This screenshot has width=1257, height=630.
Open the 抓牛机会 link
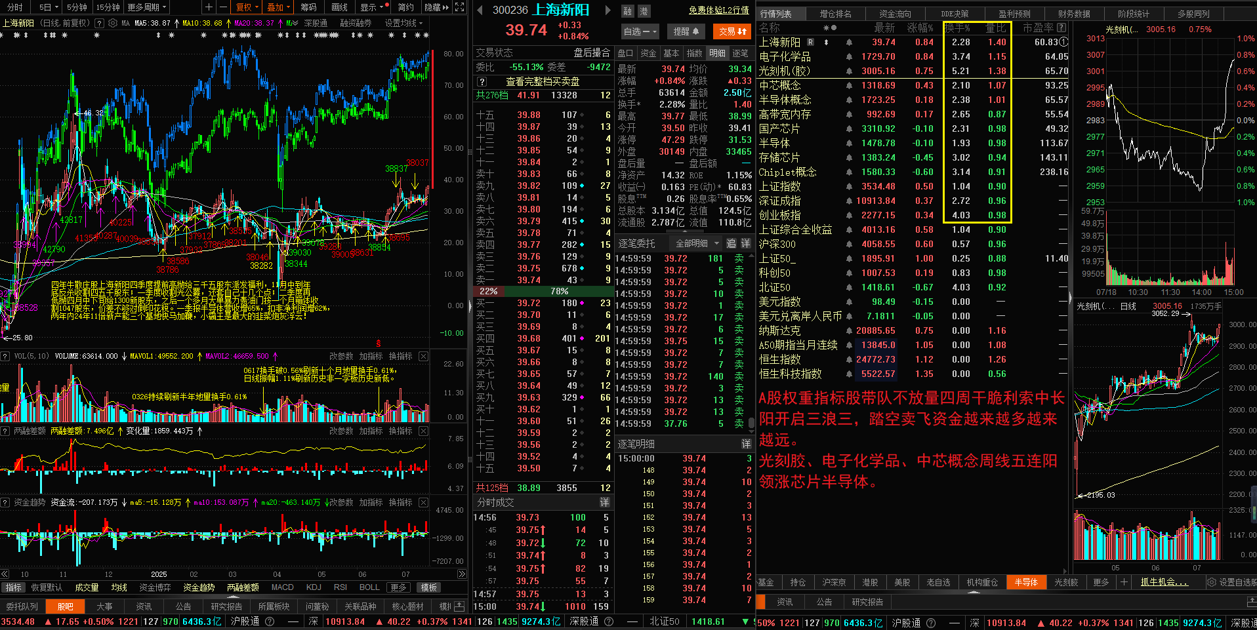point(1164,582)
